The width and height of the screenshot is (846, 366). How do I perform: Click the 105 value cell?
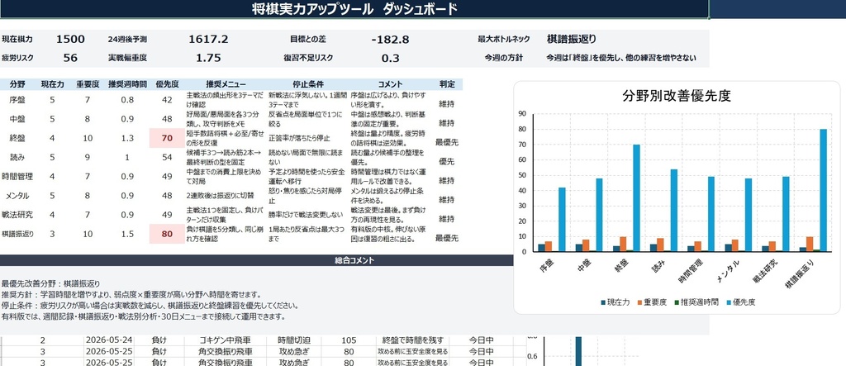pyautogui.click(x=349, y=340)
